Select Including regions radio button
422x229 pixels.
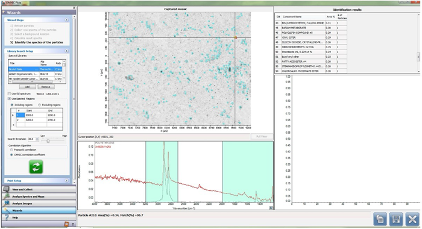click(12, 105)
